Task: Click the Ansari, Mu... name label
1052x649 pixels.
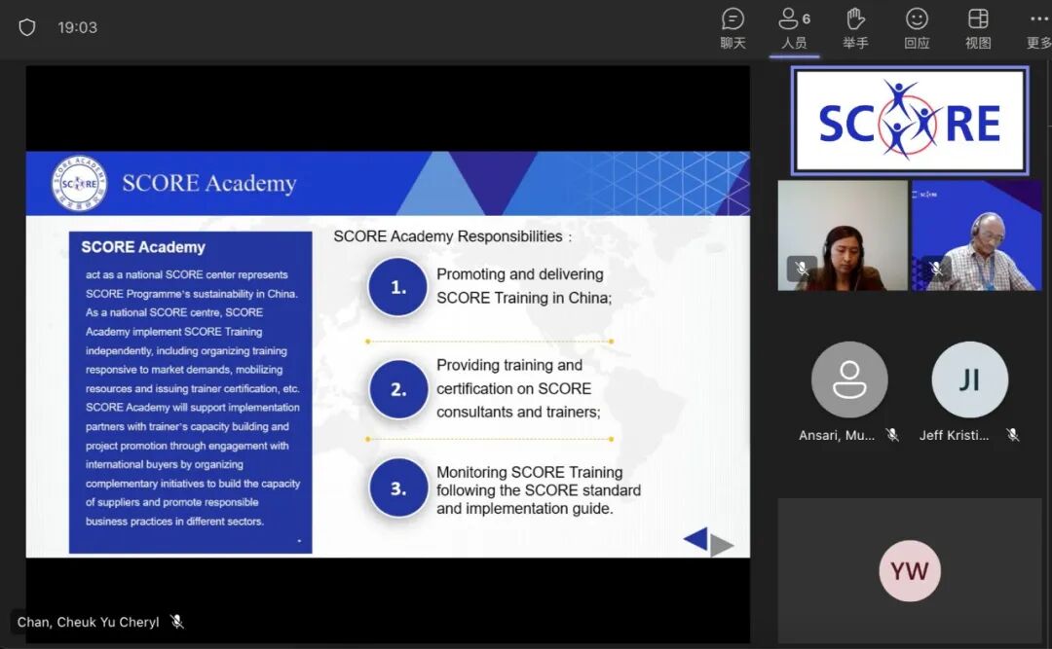Action: tap(837, 435)
